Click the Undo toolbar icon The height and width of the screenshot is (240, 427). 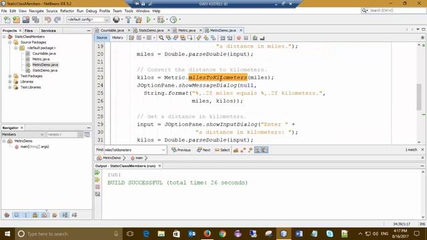(x=47, y=19)
